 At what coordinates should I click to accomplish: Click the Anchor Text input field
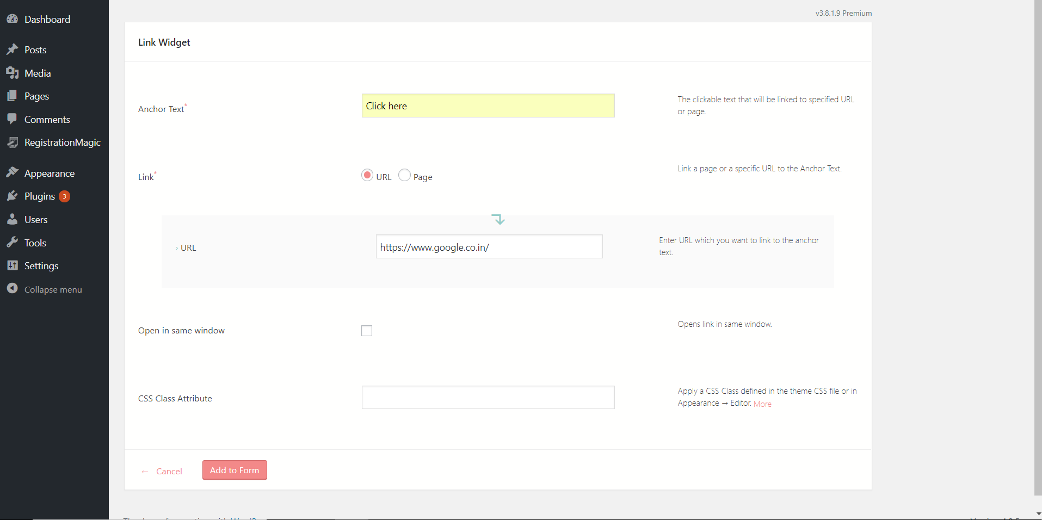coord(488,106)
